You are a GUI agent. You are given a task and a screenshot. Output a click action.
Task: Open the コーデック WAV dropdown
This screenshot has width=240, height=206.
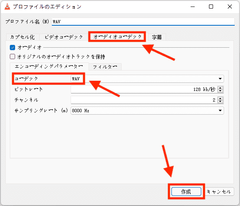[x=147, y=79]
